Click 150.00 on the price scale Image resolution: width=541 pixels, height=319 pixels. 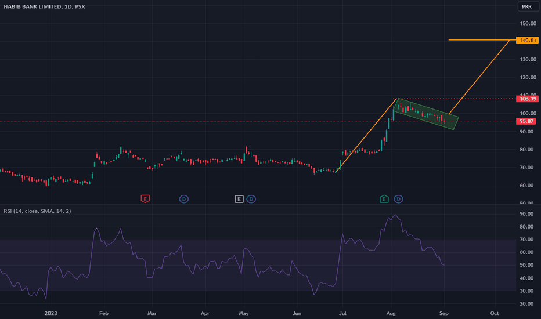528,23
